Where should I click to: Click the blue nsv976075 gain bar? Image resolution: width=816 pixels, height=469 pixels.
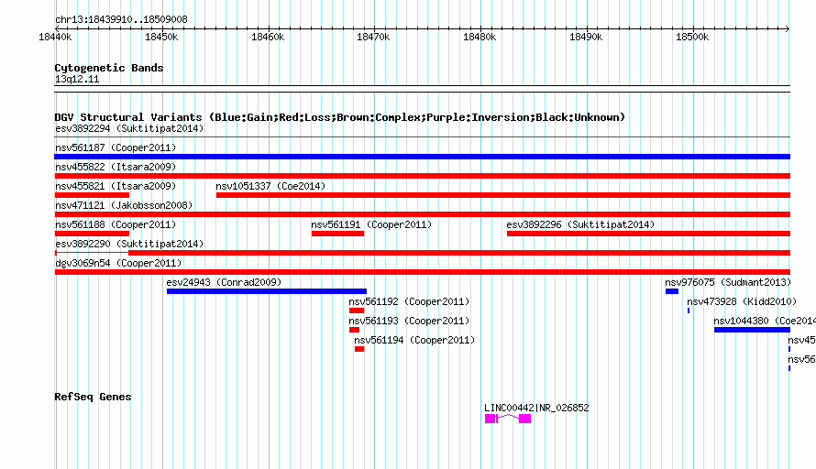(672, 291)
